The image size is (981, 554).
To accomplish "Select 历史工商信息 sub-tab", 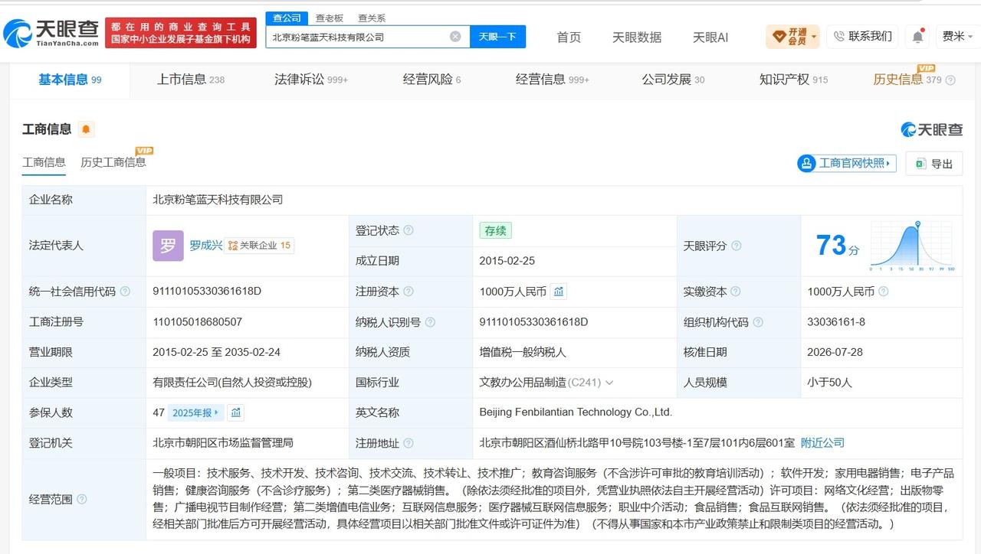I will (113, 162).
